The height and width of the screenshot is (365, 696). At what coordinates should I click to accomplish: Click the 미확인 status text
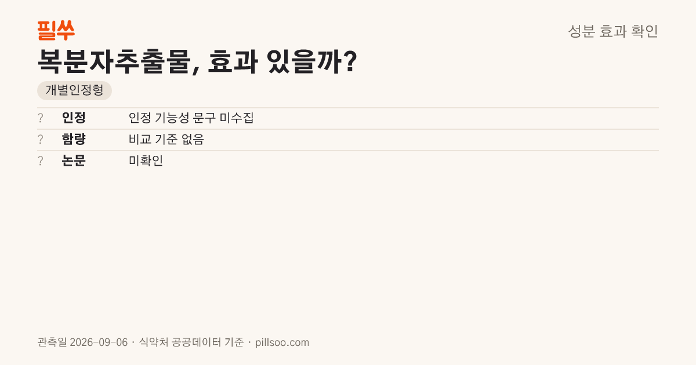pyautogui.click(x=146, y=161)
